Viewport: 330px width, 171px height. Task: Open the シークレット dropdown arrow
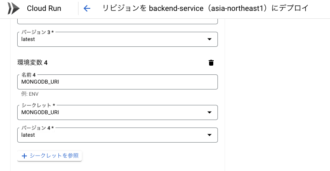pyautogui.click(x=209, y=112)
